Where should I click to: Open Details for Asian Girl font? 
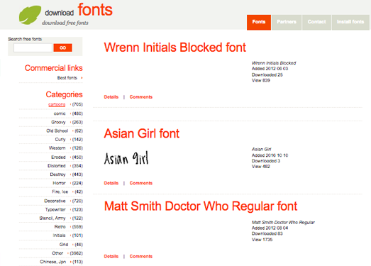click(111, 183)
